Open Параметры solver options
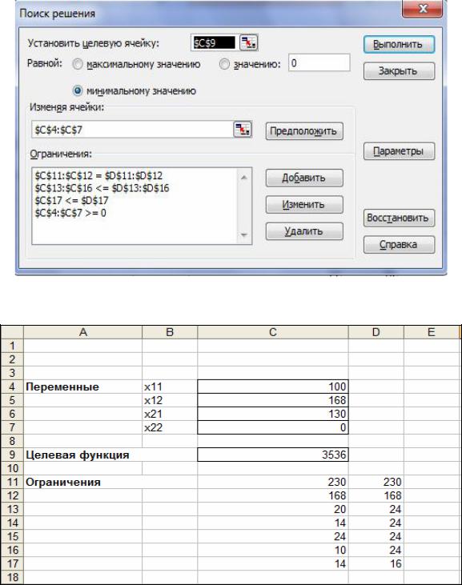The width and height of the screenshot is (462, 585). pyautogui.click(x=399, y=151)
